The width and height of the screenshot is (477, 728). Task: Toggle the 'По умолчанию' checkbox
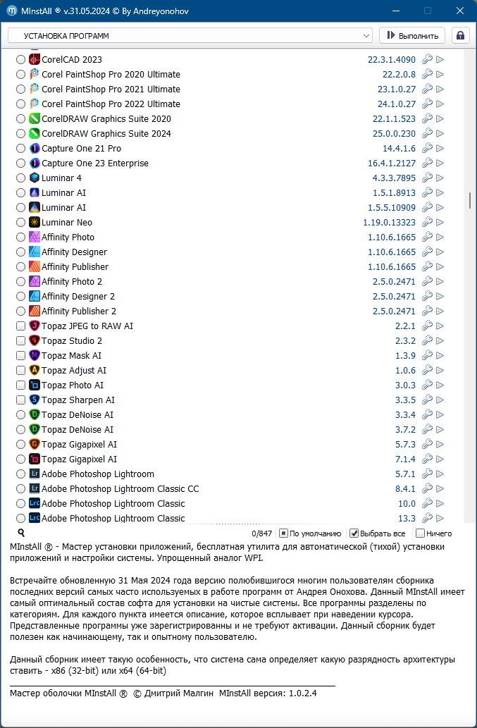pyautogui.click(x=284, y=533)
